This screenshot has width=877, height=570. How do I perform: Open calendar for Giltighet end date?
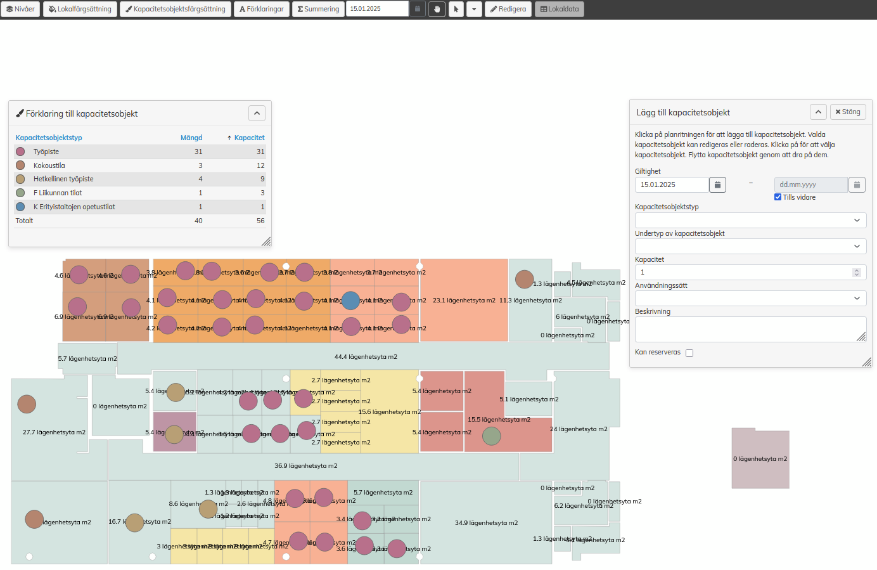pos(856,185)
